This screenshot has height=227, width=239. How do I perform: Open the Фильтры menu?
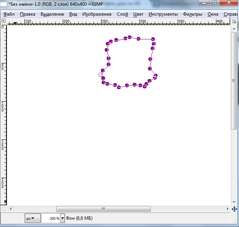(x=193, y=14)
